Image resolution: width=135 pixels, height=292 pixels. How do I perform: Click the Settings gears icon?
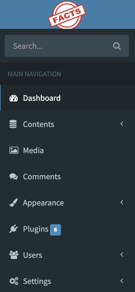pyautogui.click(x=14, y=281)
